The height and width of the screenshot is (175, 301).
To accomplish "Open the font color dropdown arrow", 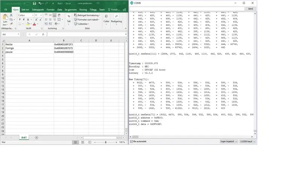I will click(x=37, y=24).
